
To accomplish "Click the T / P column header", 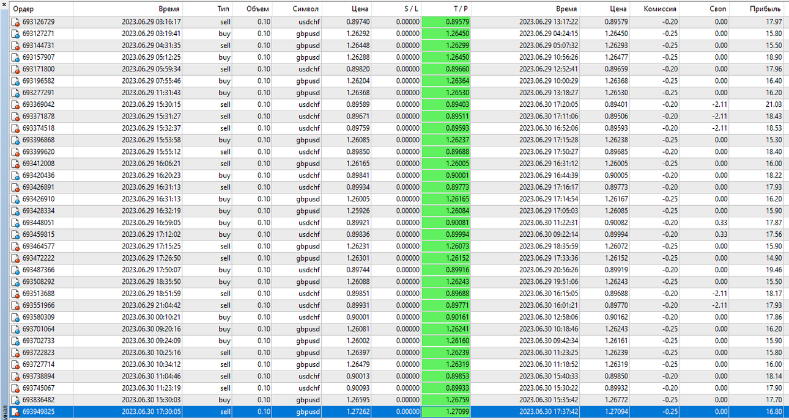I will tap(461, 9).
